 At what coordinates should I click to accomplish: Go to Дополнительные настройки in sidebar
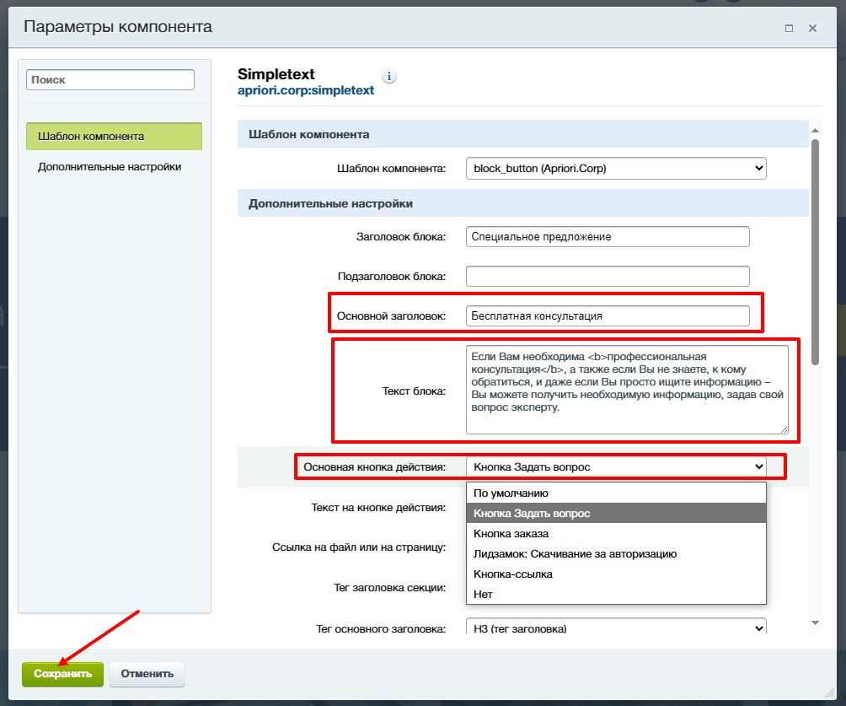pyautogui.click(x=110, y=167)
